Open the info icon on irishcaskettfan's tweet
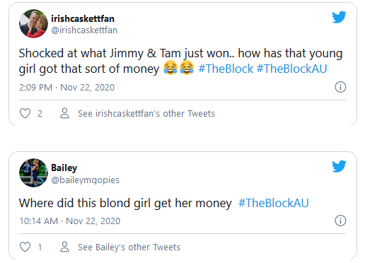This screenshot has height=263, width=365. (x=340, y=87)
